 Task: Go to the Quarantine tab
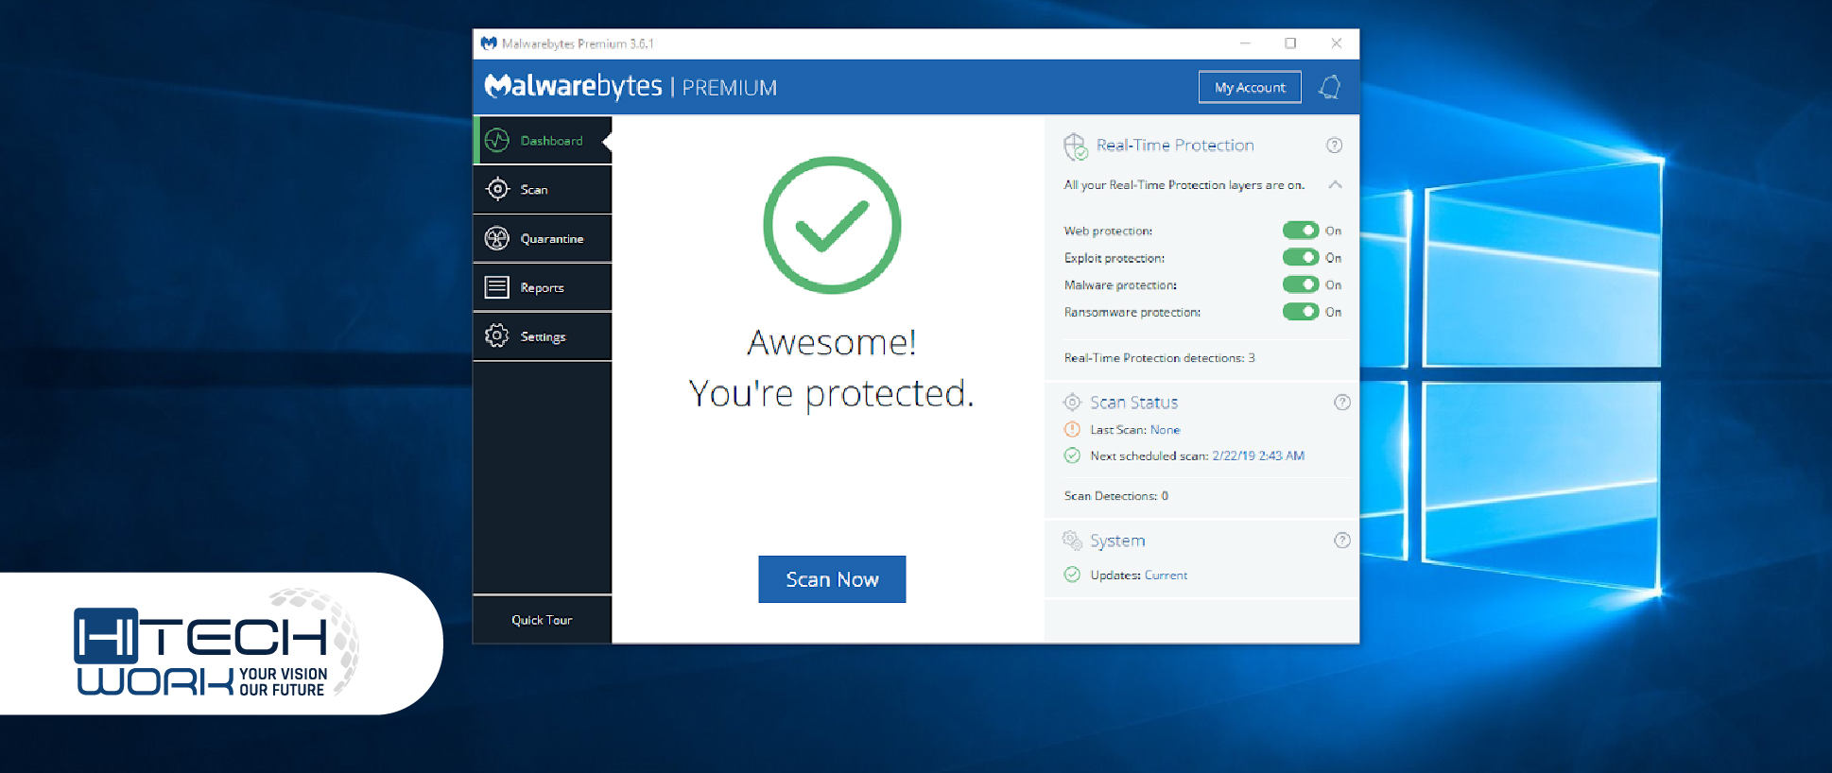(543, 238)
